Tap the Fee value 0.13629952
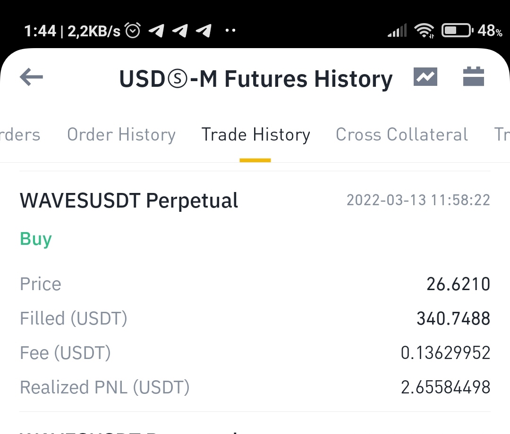 click(445, 353)
